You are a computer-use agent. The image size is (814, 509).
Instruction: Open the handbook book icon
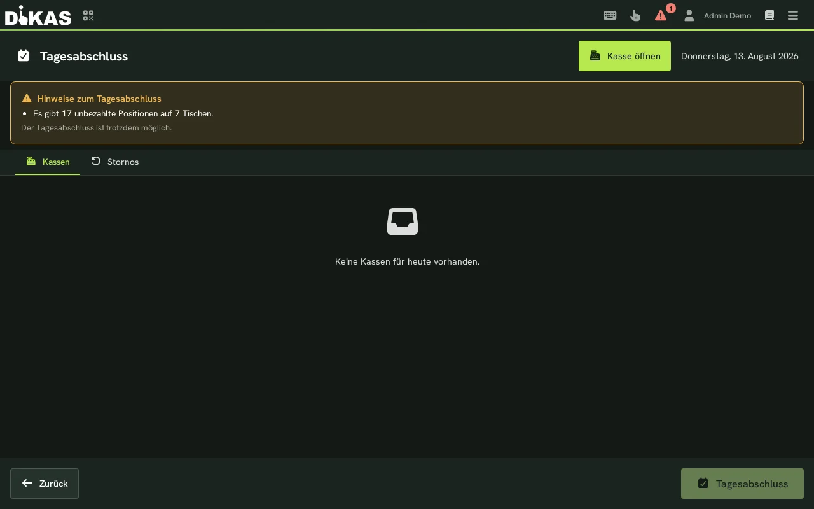[769, 15]
